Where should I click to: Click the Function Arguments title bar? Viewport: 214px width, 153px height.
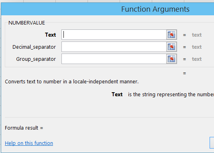click(x=108, y=9)
